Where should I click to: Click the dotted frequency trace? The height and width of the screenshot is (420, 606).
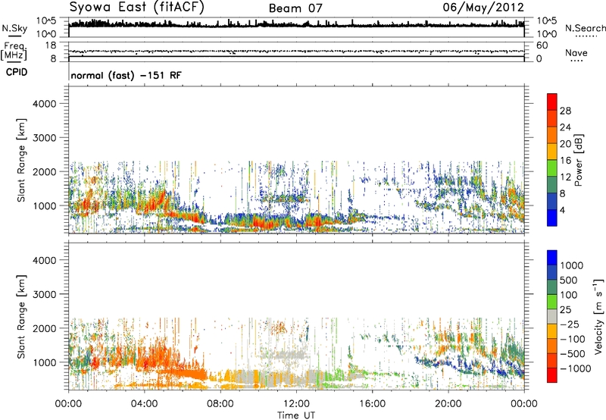pyautogui.click(x=296, y=52)
